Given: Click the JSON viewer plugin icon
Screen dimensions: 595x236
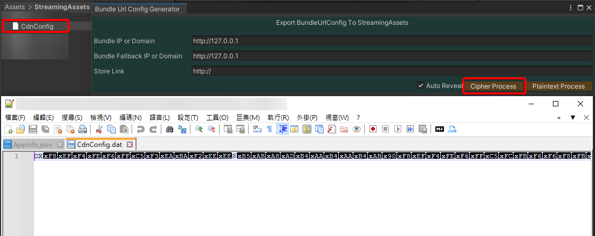Looking at the screenshot, I should [x=453, y=129].
